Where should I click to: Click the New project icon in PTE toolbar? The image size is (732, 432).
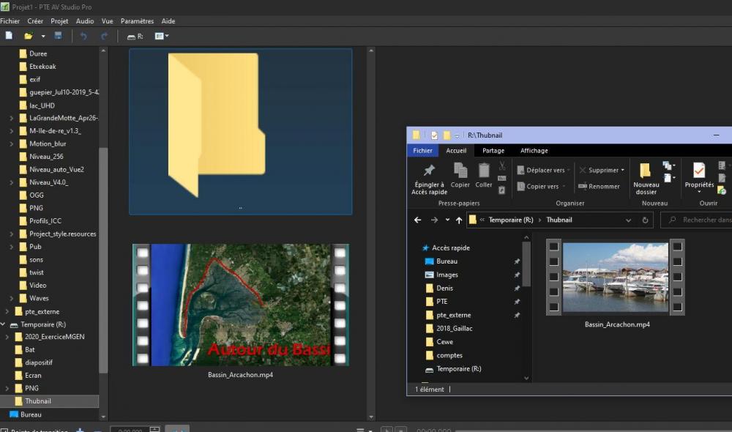click(x=9, y=36)
